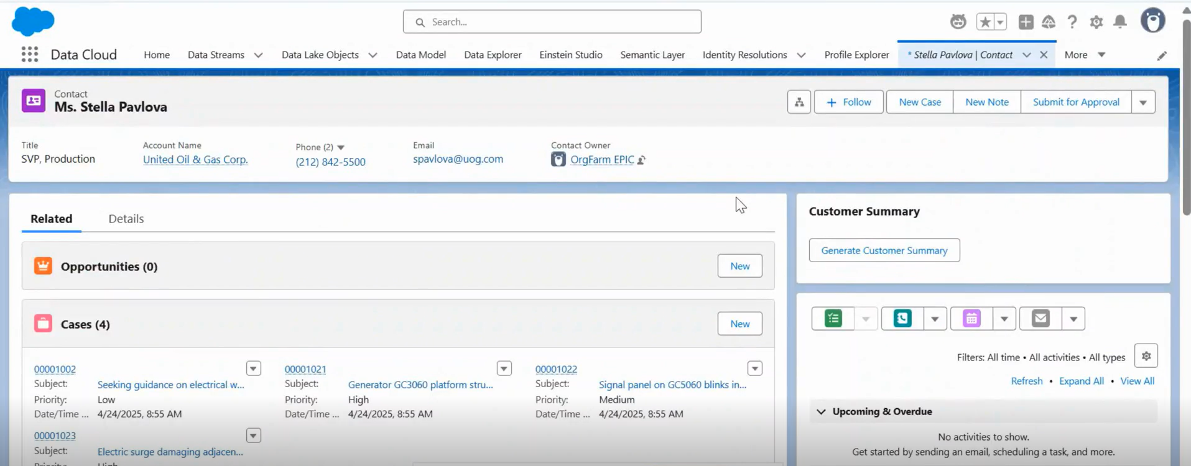
Task: Click the New Task activity icon
Action: (833, 319)
